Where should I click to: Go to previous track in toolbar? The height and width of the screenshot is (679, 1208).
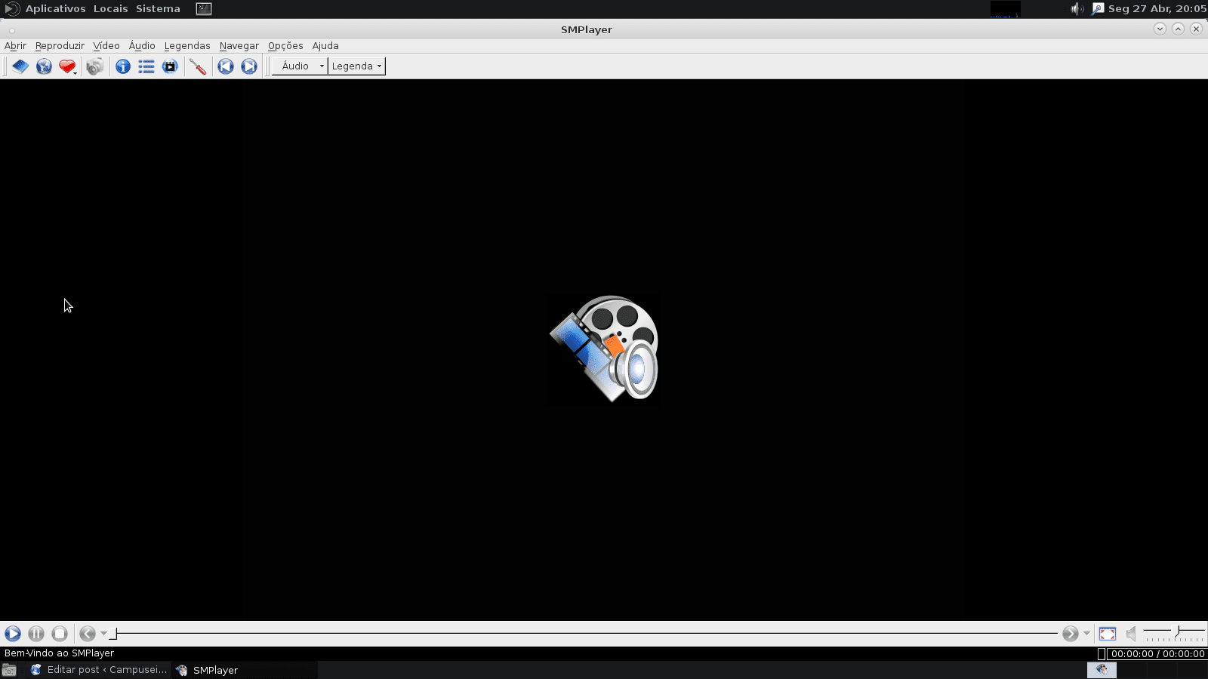[225, 66]
